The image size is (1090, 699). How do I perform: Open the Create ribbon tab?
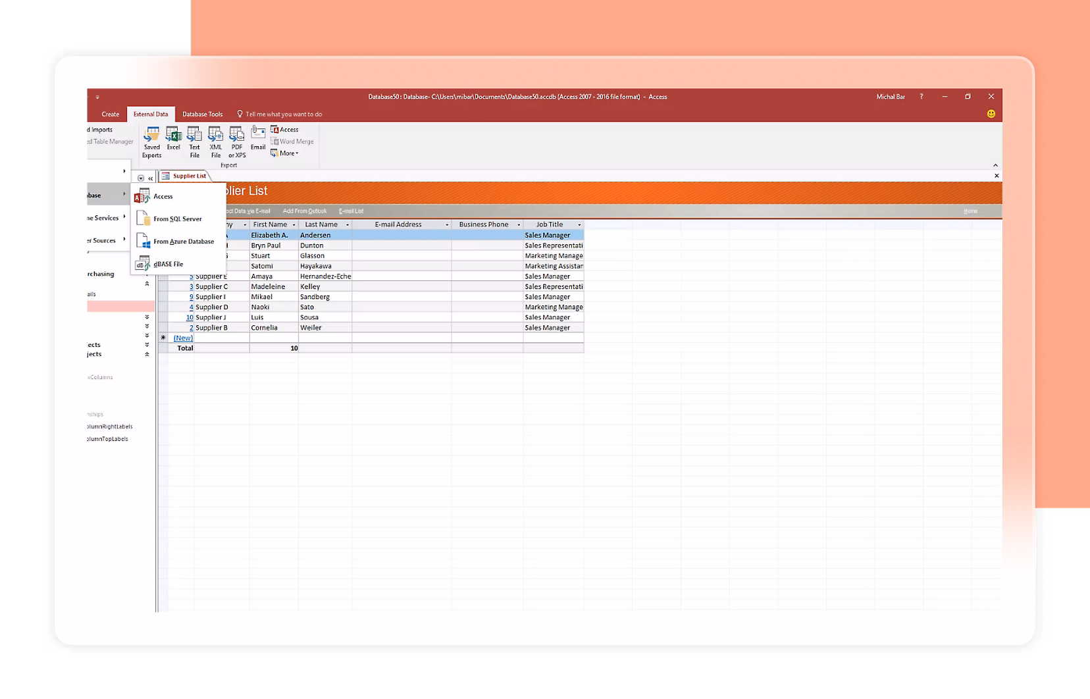(x=109, y=113)
